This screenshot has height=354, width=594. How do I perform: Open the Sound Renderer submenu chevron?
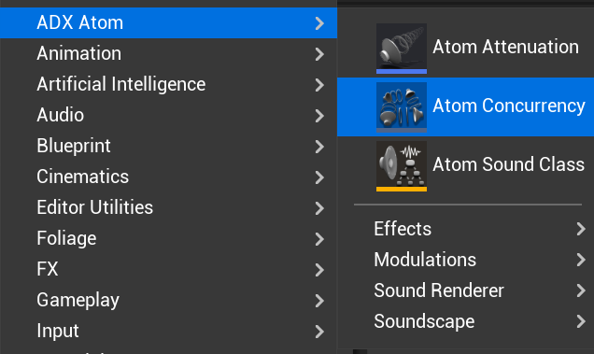[x=581, y=290]
